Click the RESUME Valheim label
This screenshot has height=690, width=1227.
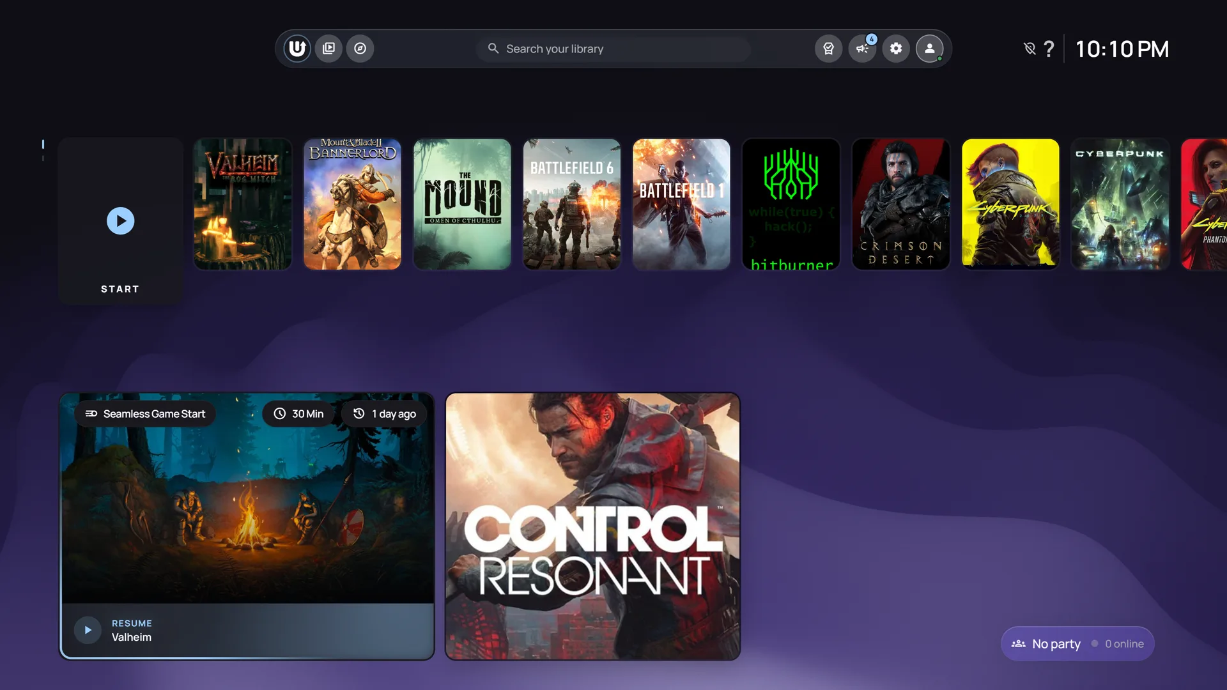(132, 631)
